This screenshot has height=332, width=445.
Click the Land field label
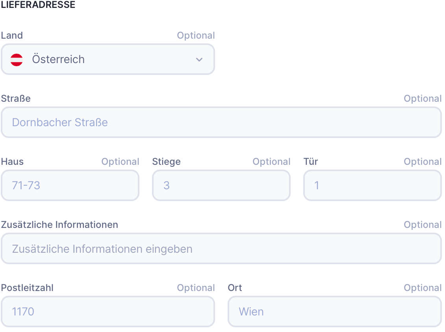(x=12, y=35)
